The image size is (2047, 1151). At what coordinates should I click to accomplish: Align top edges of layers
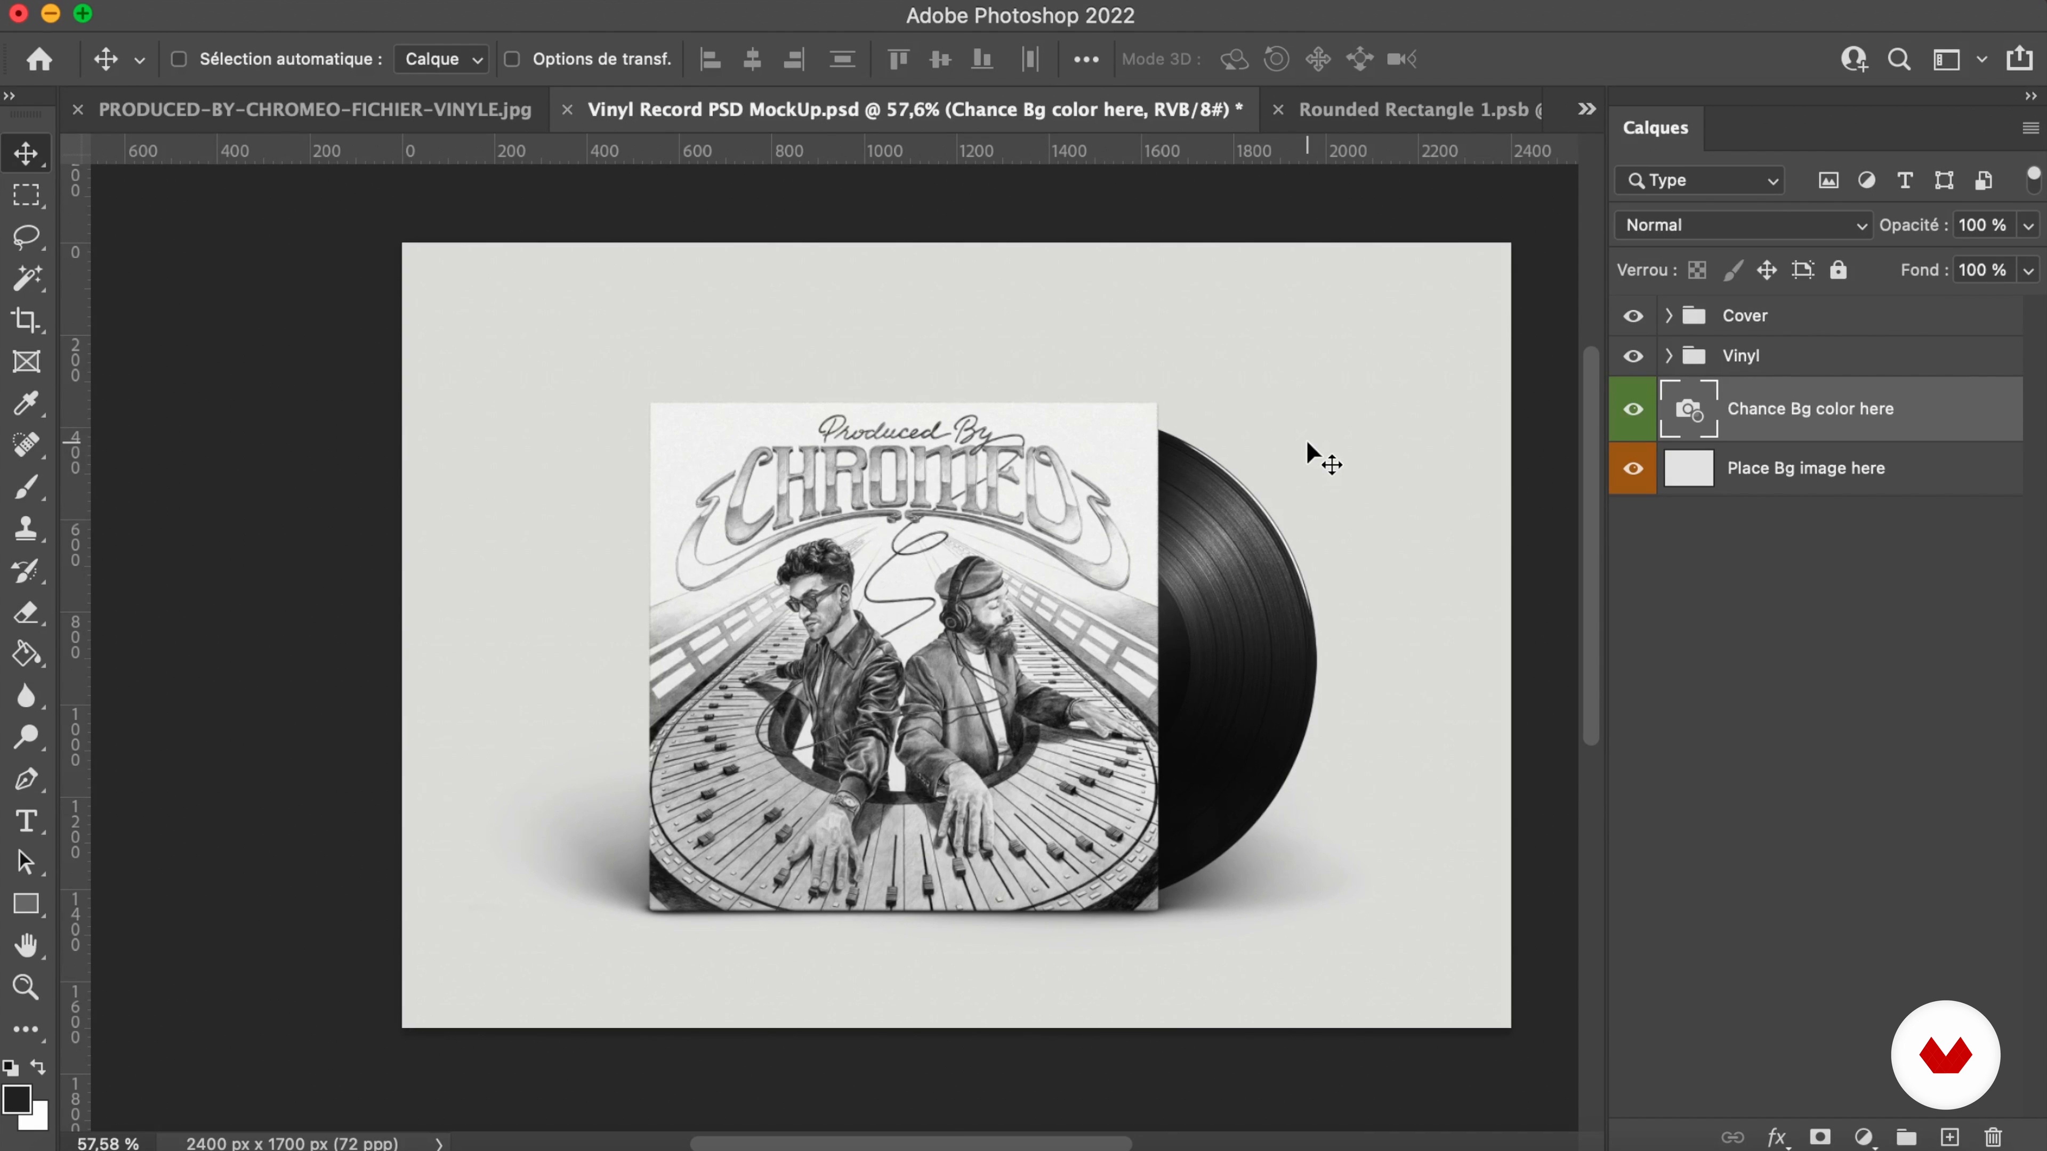[x=898, y=59]
